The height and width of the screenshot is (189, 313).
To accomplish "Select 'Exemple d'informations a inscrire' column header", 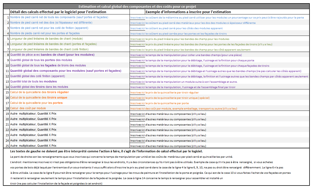I will tap(188, 12).
